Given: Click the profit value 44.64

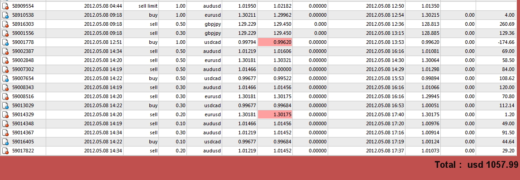Looking at the screenshot, I should coord(508,142).
